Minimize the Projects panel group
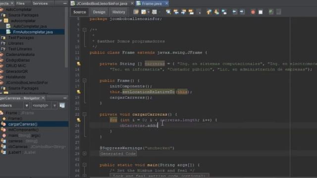The height and width of the screenshot is (178, 317). coord(65,3)
